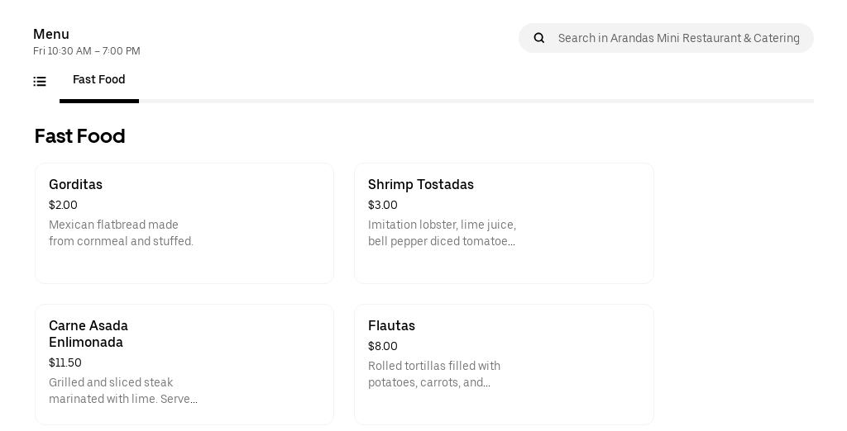
Task: Click the rolled tortillas description text
Action: [x=434, y=375]
